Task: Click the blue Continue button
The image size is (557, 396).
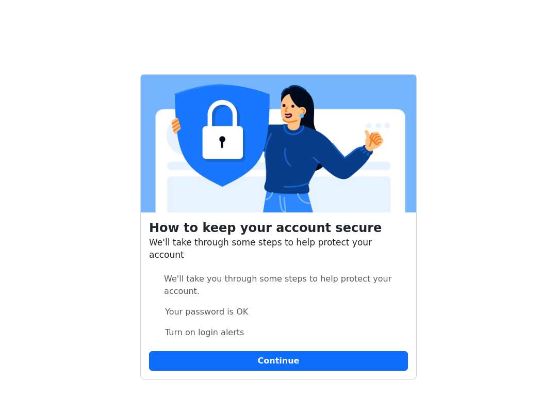Action: pos(278,361)
